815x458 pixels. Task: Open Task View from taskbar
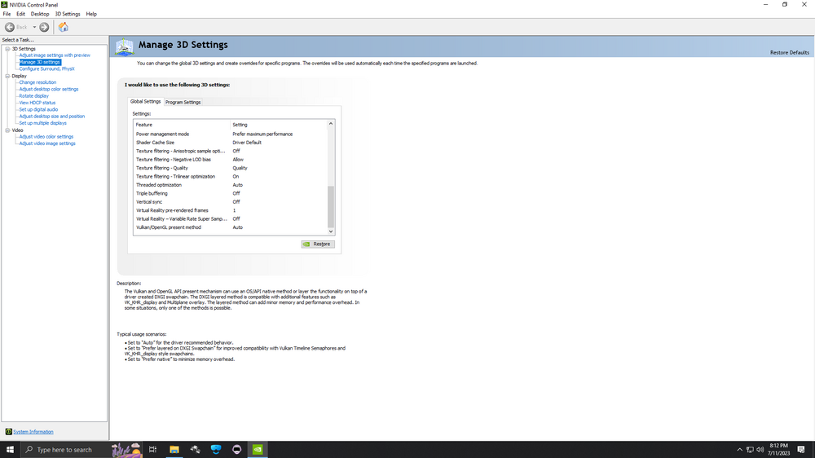pos(153,450)
